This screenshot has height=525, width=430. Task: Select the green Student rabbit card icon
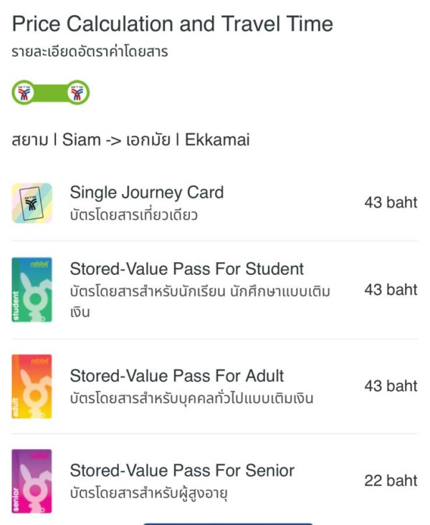pyautogui.click(x=32, y=289)
